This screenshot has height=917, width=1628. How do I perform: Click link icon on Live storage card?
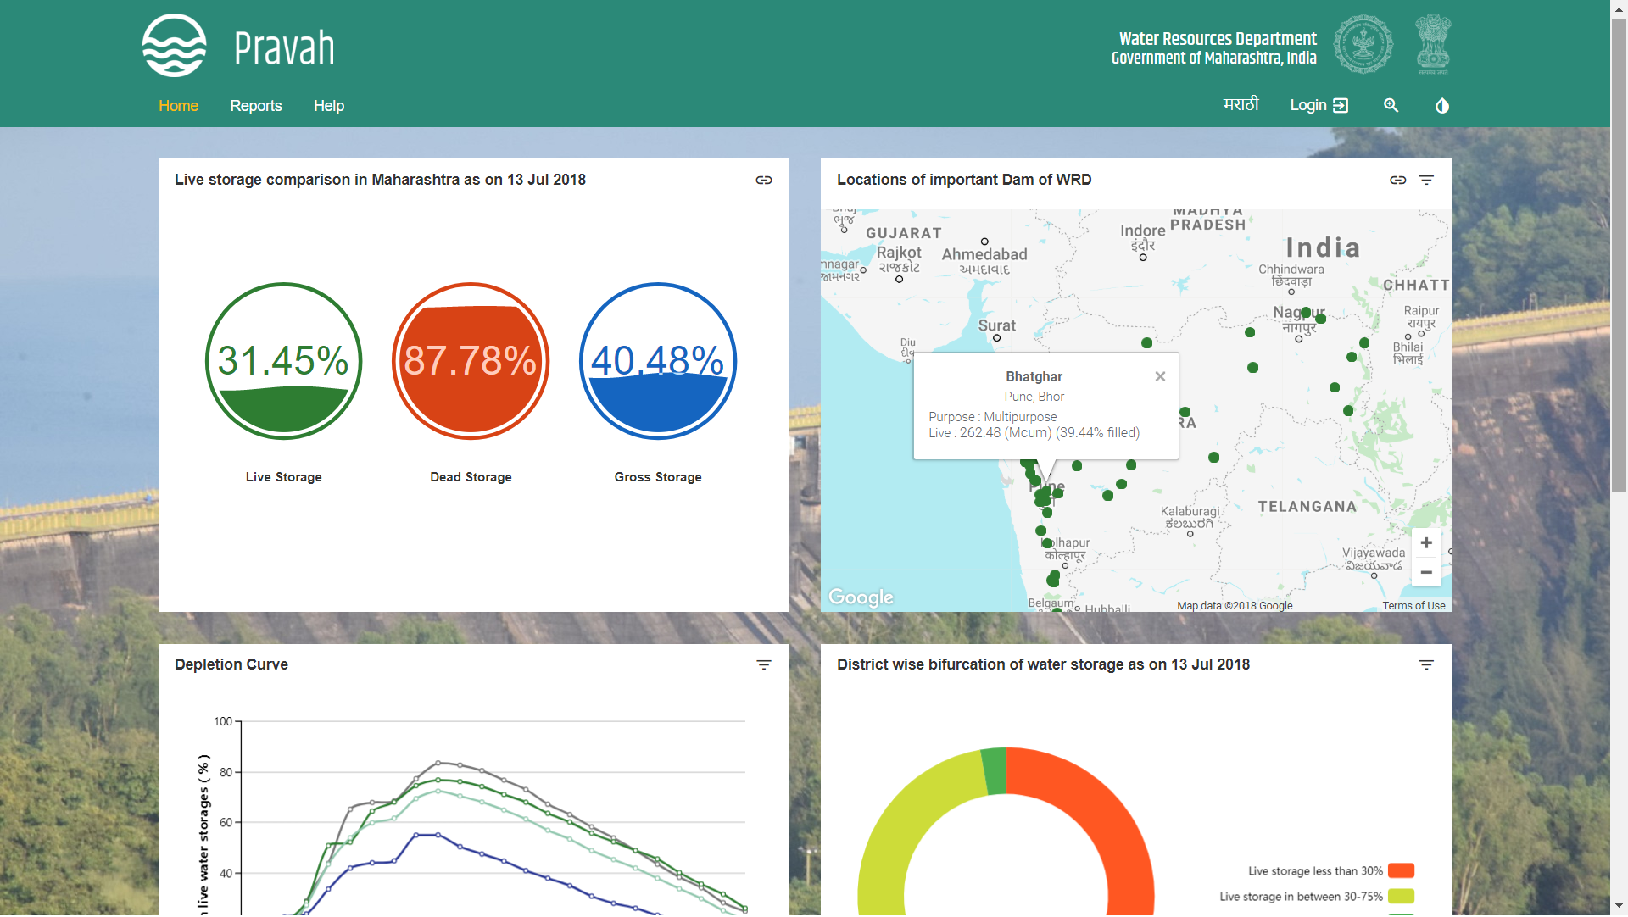(763, 180)
